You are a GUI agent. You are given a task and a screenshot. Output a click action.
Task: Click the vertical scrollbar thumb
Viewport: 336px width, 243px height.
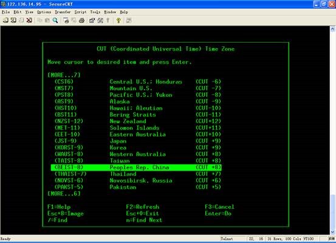click(332, 211)
